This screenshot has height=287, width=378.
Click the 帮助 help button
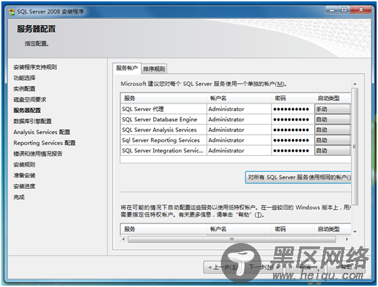346,267
